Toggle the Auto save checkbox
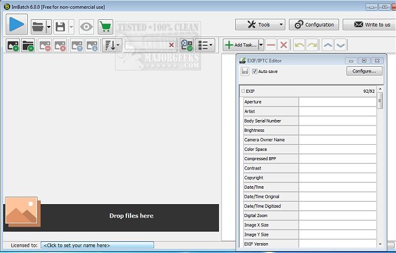 254,72
